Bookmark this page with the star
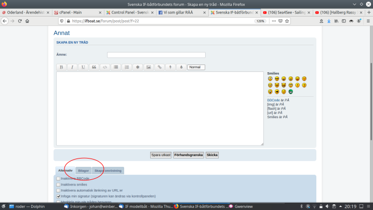 [x=287, y=21]
